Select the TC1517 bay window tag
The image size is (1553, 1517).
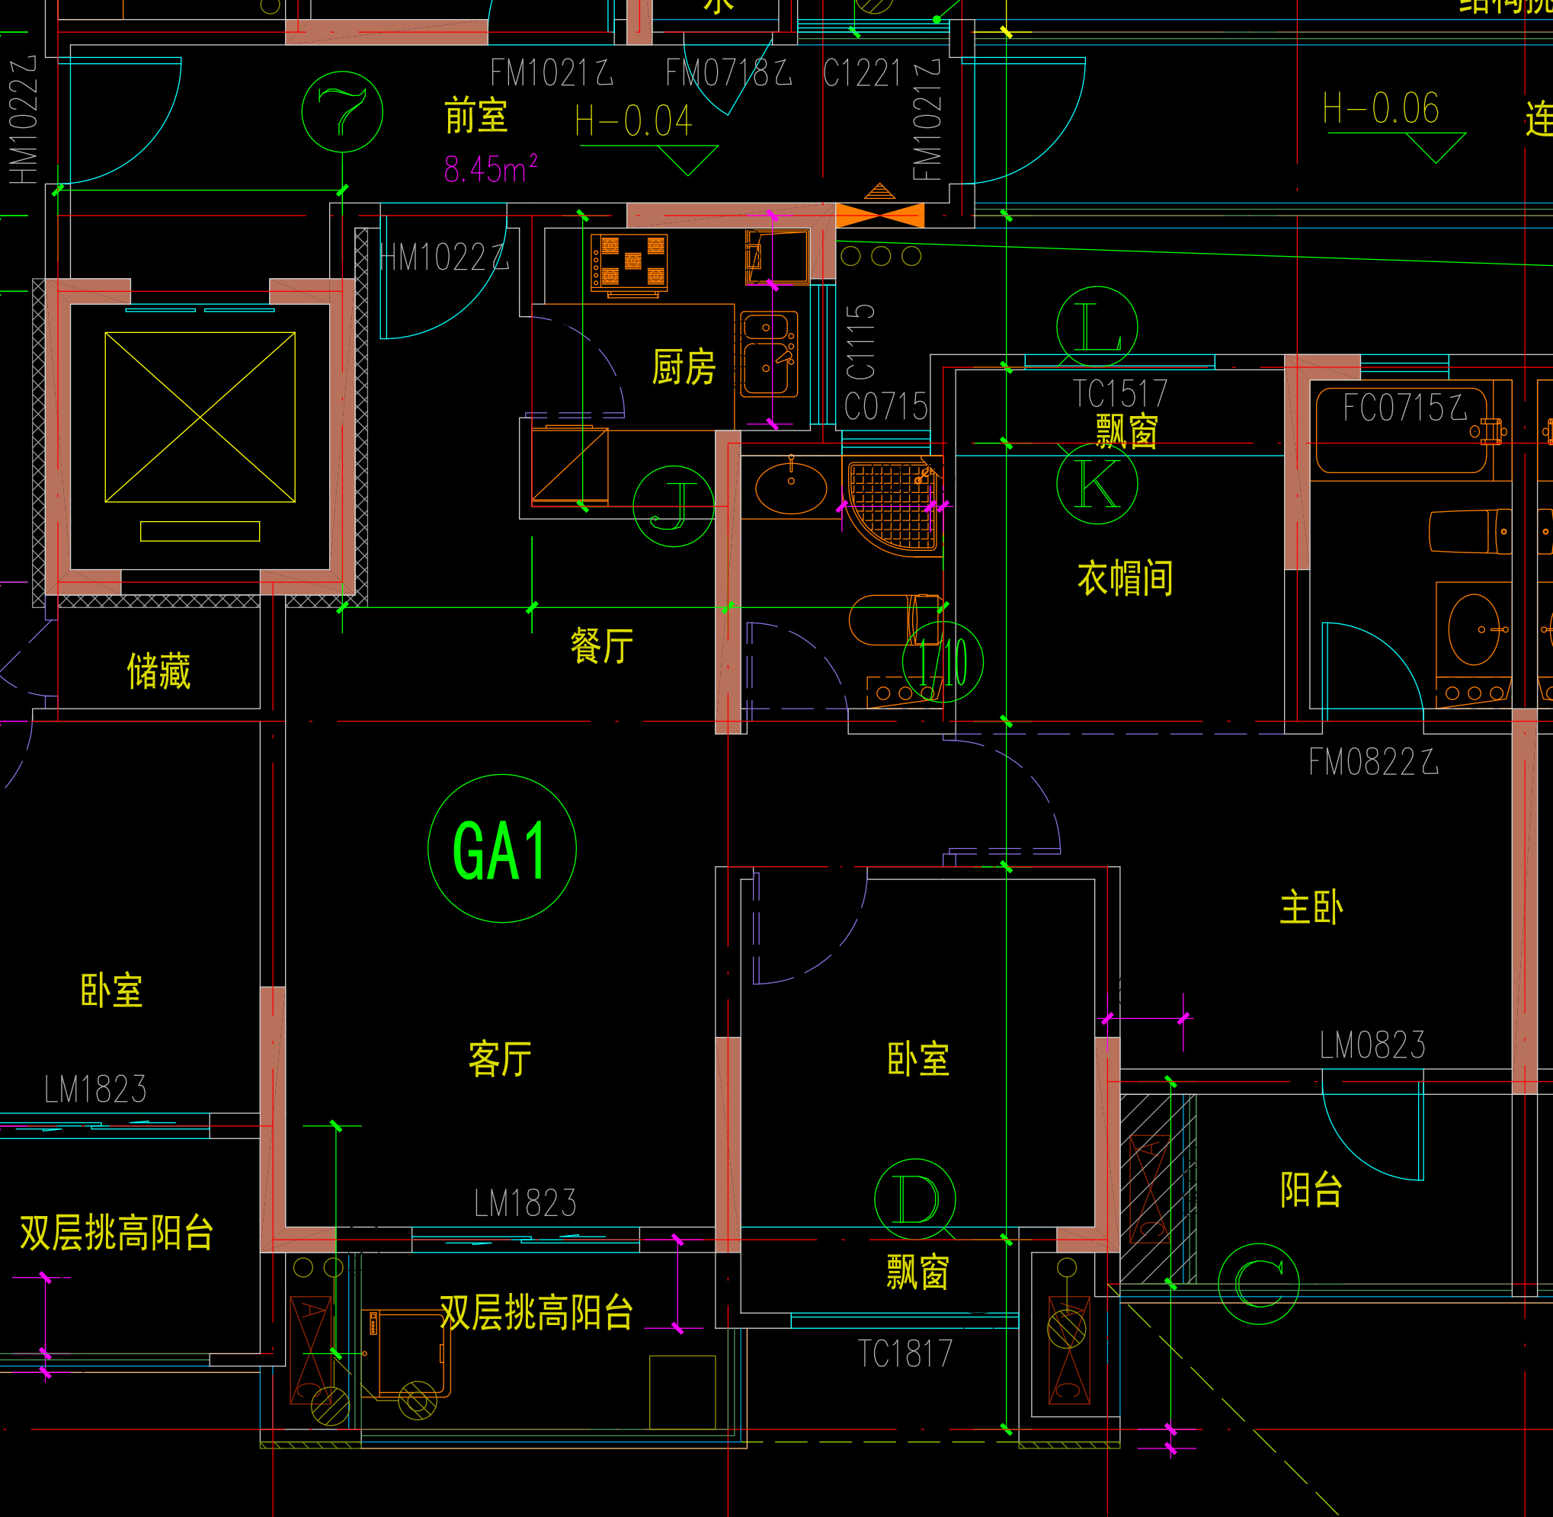(x=1119, y=393)
